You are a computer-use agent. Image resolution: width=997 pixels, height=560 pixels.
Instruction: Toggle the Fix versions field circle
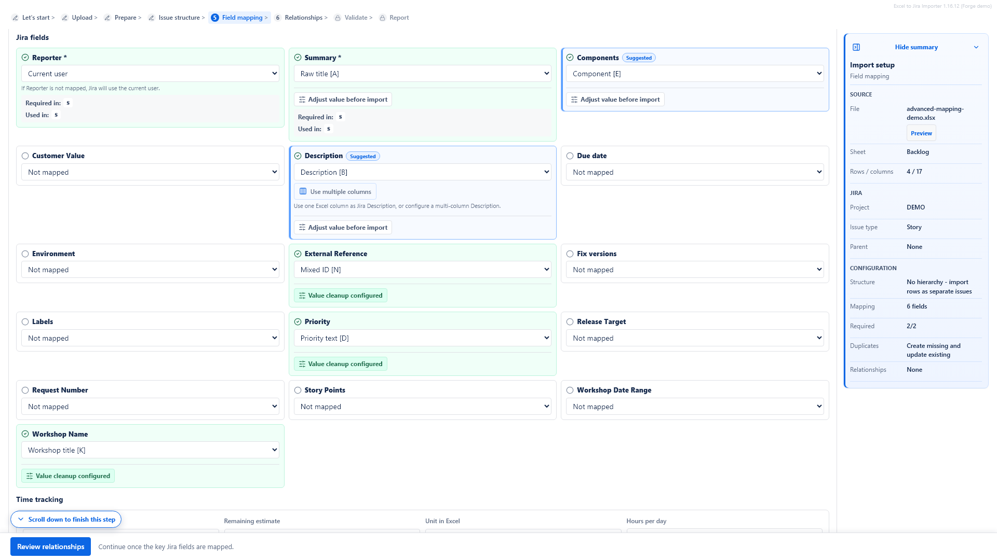[570, 254]
